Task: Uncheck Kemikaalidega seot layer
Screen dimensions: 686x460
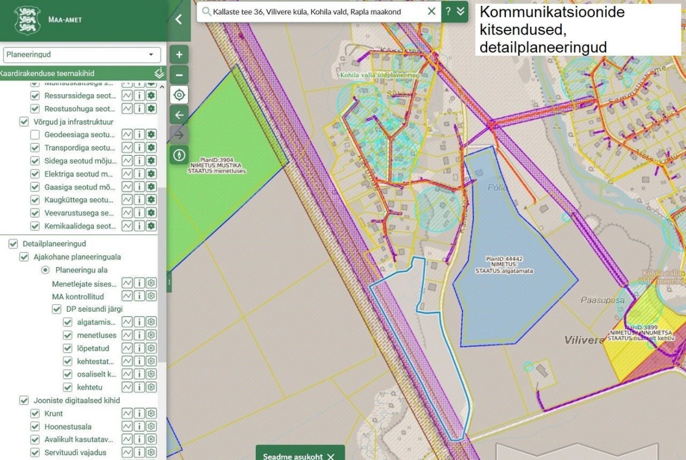Action: [35, 226]
